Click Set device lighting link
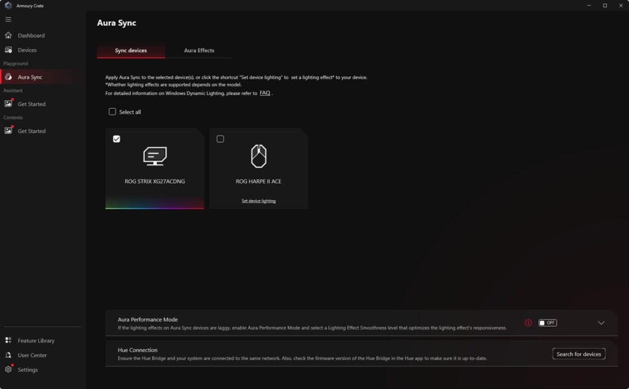The image size is (629, 389). click(x=259, y=201)
